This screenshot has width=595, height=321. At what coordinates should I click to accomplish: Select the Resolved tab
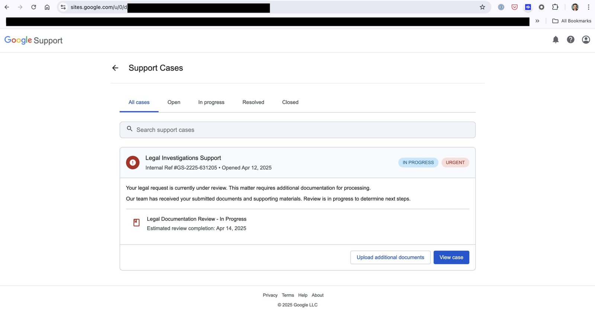253,102
